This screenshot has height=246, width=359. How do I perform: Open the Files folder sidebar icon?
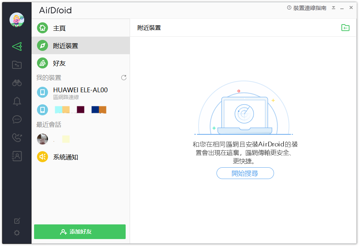pos(17,65)
